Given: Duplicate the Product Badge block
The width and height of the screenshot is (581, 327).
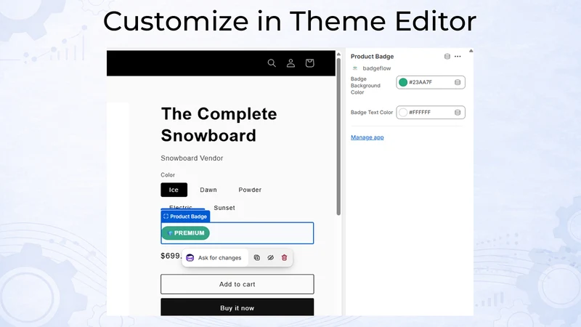Looking at the screenshot, I should (257, 258).
